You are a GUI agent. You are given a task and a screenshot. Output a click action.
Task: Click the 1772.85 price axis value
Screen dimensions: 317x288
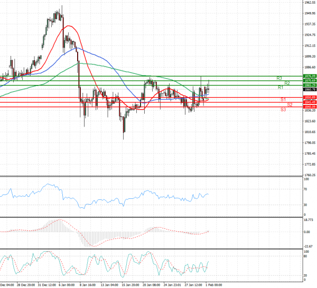tap(310, 164)
